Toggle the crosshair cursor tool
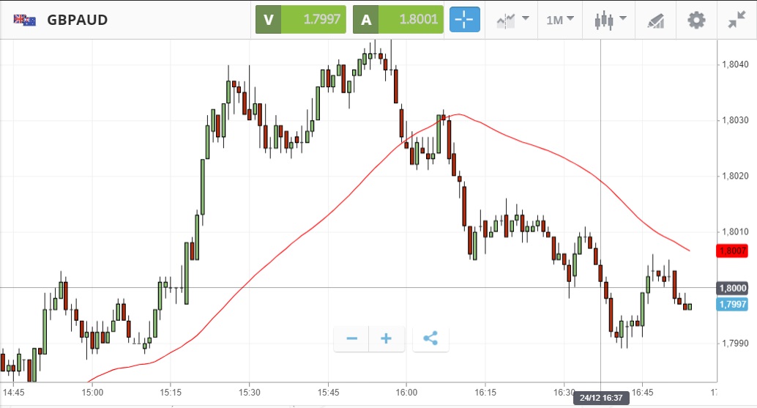This screenshot has width=757, height=408. (465, 20)
